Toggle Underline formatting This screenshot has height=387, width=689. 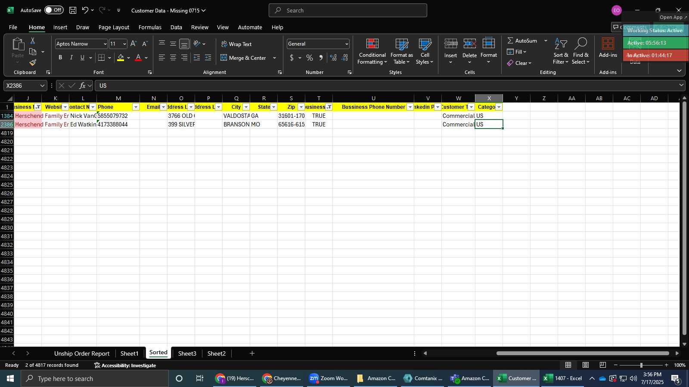82,58
